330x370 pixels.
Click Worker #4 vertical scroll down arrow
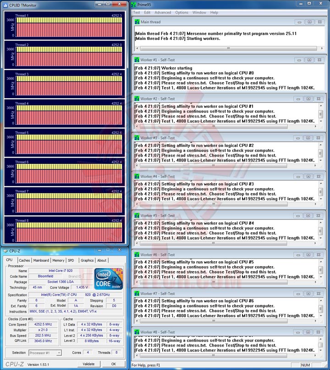(x=320, y=199)
